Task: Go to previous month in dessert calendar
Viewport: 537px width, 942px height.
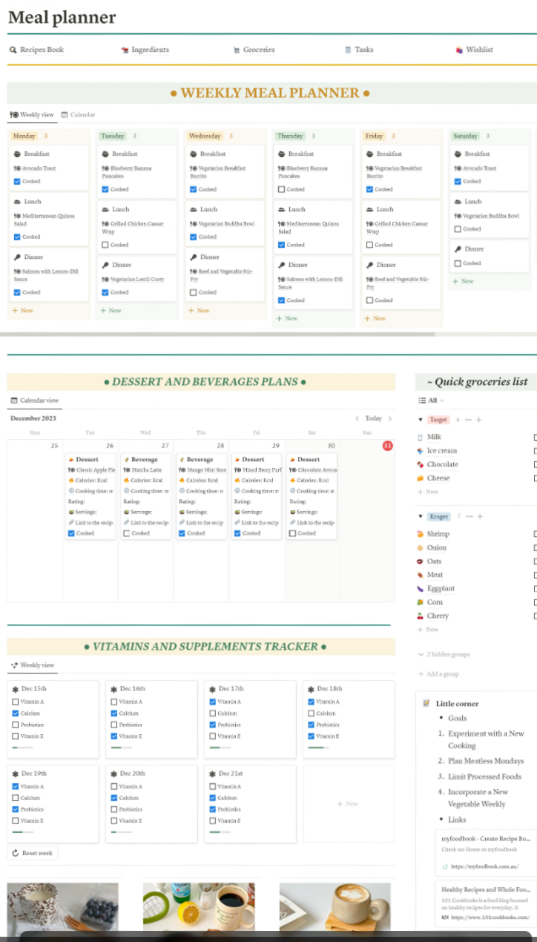Action: click(x=357, y=418)
